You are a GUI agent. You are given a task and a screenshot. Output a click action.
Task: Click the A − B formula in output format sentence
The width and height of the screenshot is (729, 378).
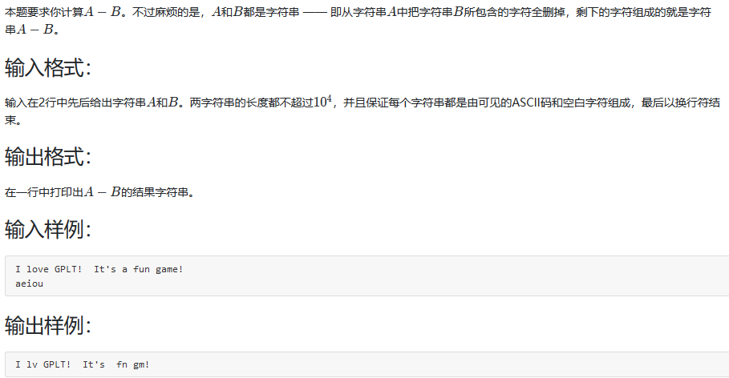[103, 191]
